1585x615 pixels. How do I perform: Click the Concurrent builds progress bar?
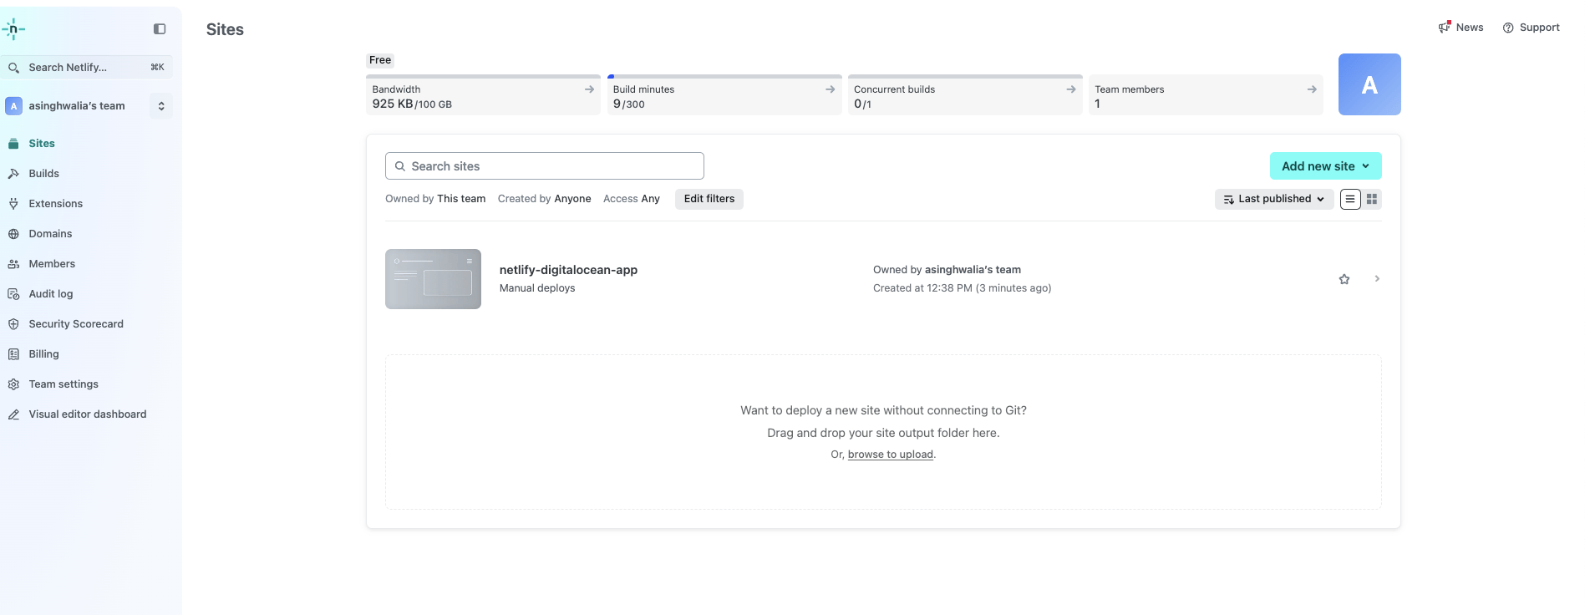(x=965, y=76)
